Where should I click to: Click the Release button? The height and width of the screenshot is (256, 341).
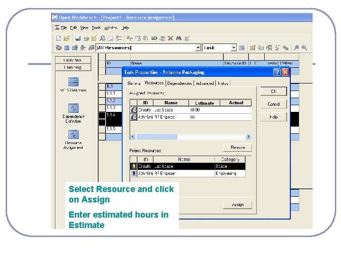pos(237,147)
